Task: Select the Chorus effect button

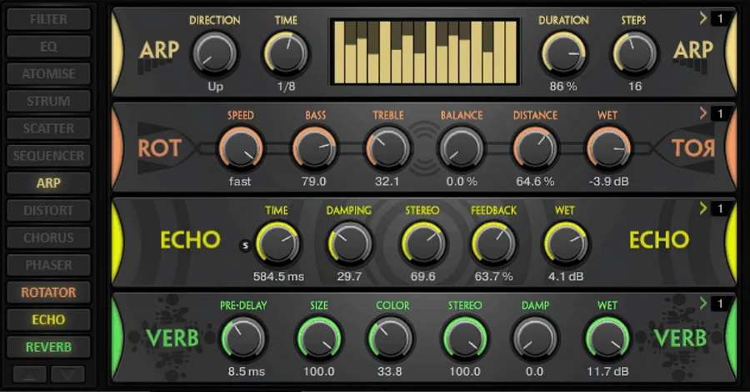Action: coord(49,238)
